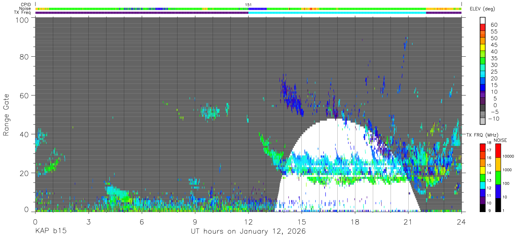Click the 100 tick label on the Range Gate axis
The width and height of the screenshot is (519, 240).
22,19
